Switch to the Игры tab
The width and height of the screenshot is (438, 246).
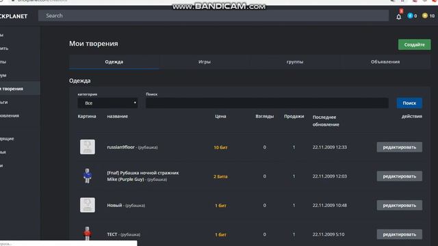[205, 62]
